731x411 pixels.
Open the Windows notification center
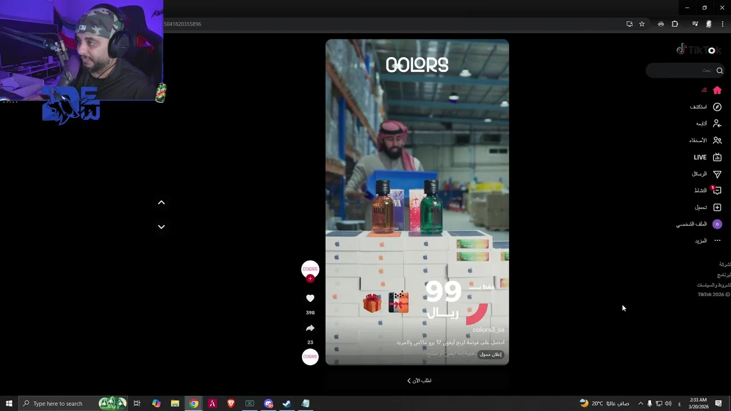(x=718, y=404)
